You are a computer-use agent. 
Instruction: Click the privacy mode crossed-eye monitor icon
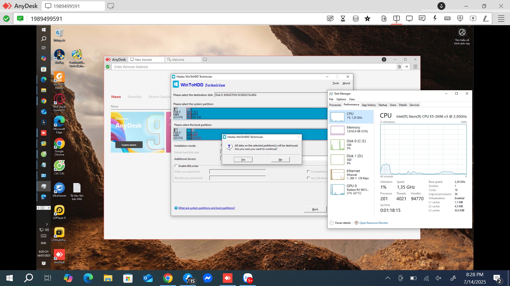pos(330,19)
